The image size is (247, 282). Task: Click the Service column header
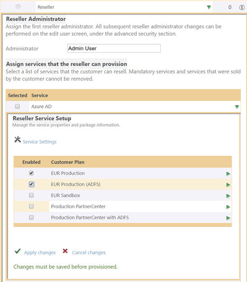(40, 96)
